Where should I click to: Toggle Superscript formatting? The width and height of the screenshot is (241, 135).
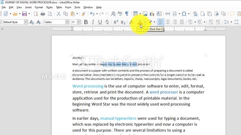116,22
